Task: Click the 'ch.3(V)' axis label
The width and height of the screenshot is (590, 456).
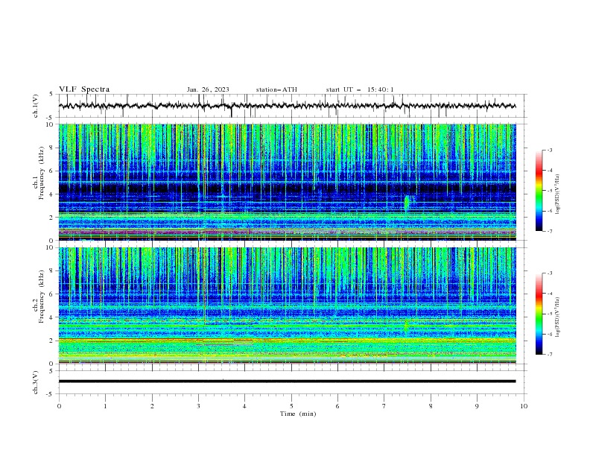Action: coord(36,382)
